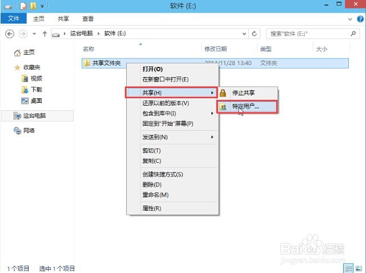The height and width of the screenshot is (273, 366).
Task: Click the Properties quick access icon
Action: point(23,6)
